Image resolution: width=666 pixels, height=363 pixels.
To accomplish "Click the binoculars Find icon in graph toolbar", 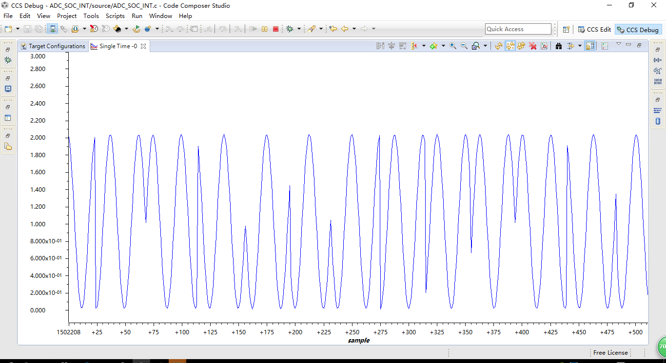I will (x=559, y=46).
